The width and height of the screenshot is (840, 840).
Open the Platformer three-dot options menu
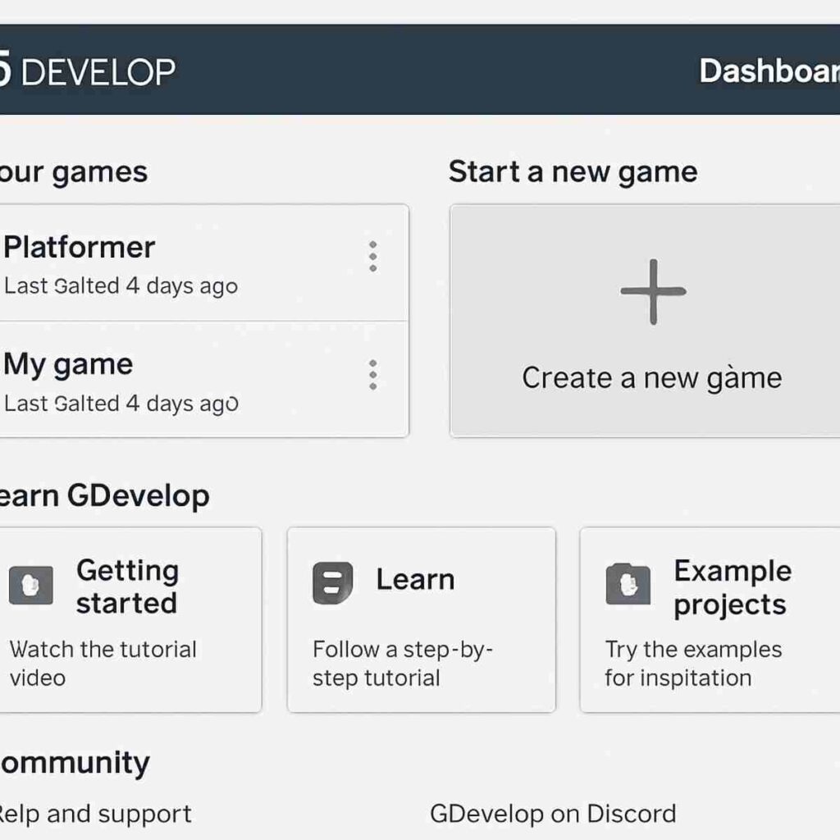tap(373, 257)
